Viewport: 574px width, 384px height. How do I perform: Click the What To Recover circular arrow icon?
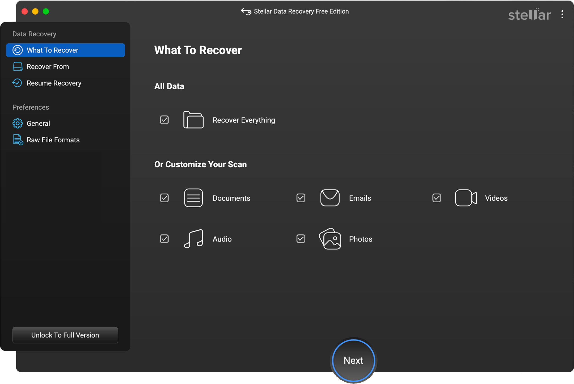coord(17,50)
